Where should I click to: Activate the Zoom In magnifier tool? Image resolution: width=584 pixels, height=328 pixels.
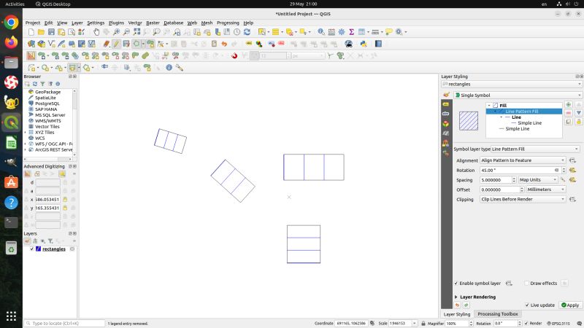(x=117, y=32)
